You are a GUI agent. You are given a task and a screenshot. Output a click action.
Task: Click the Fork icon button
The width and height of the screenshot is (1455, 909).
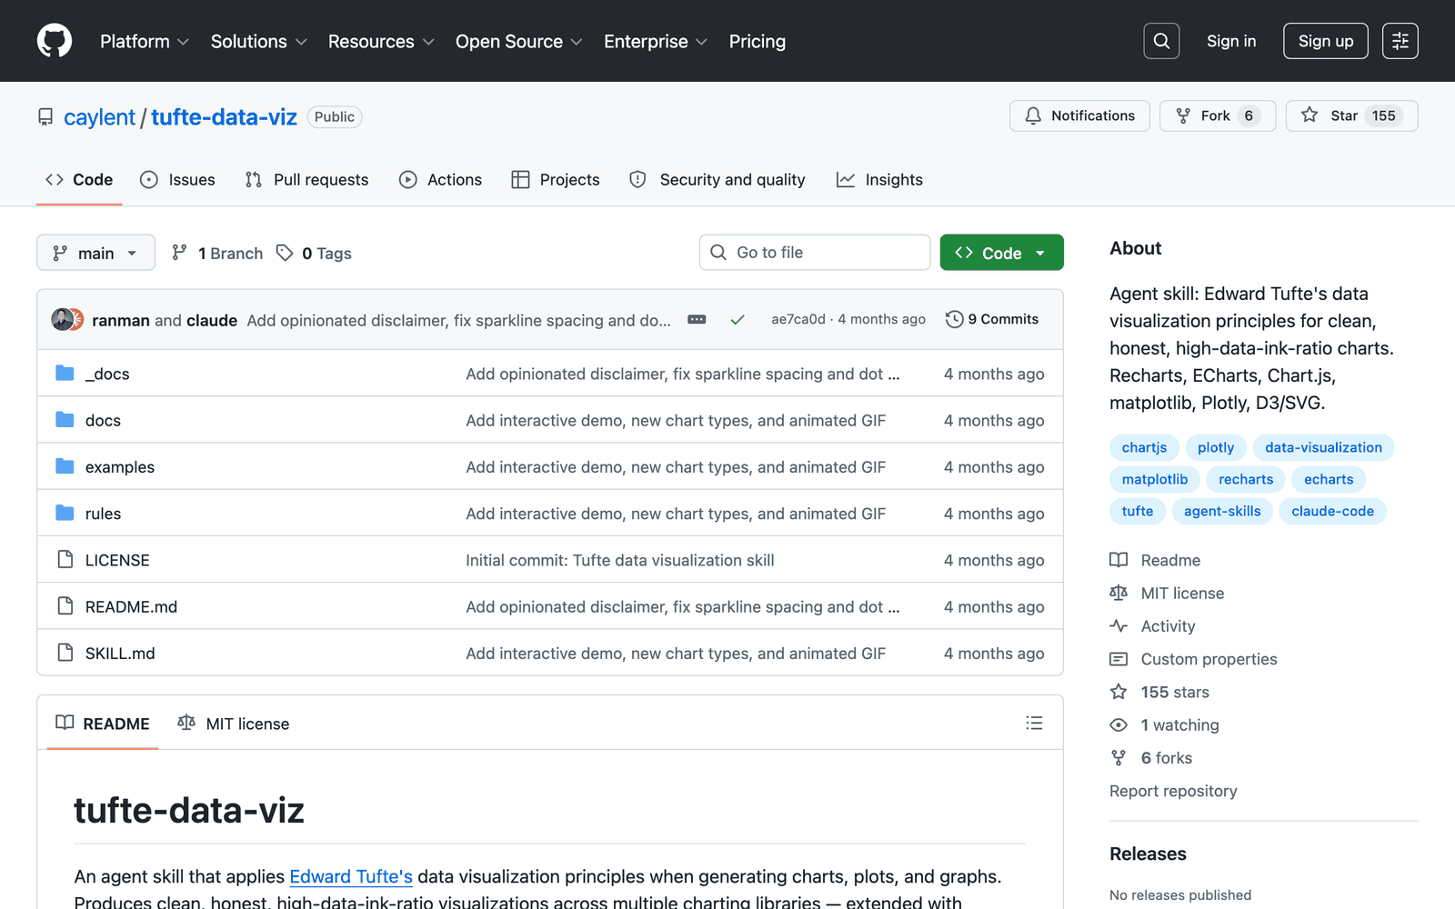click(1183, 115)
